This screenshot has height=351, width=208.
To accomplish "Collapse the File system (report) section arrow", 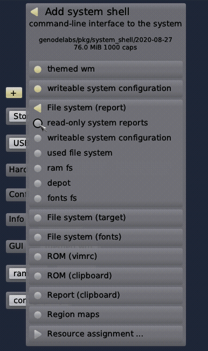I will [x=37, y=108].
